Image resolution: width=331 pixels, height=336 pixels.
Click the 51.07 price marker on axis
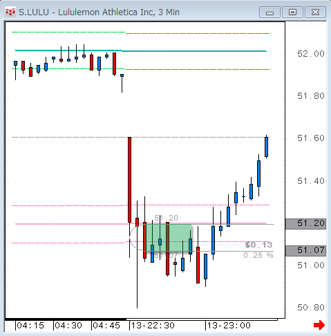click(x=305, y=251)
